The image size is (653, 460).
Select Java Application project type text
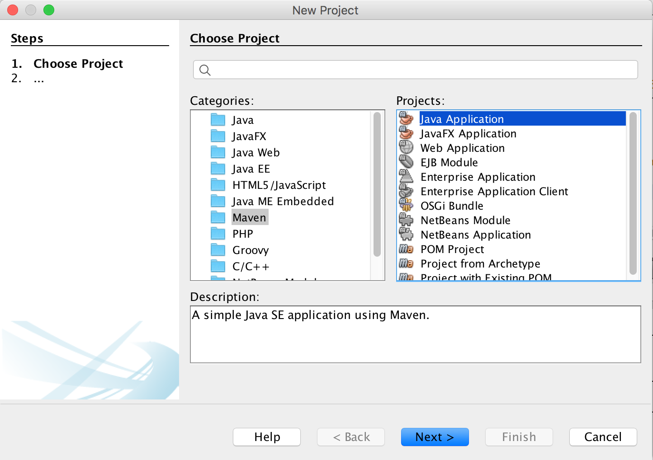tap(462, 119)
